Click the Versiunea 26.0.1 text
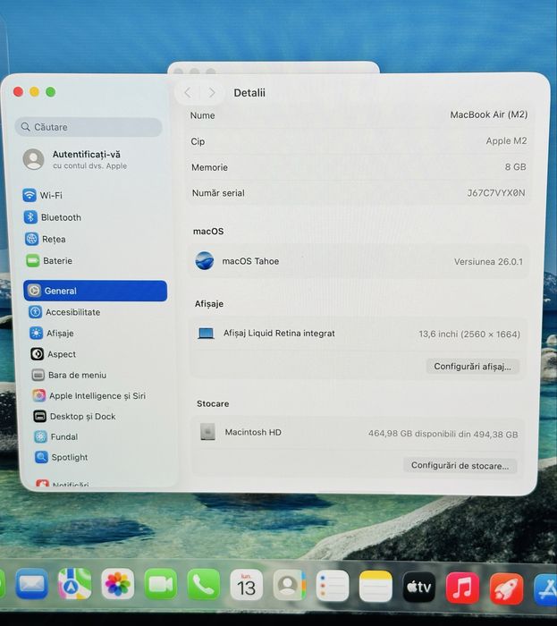Screen dimensions: 557x626 (488, 262)
